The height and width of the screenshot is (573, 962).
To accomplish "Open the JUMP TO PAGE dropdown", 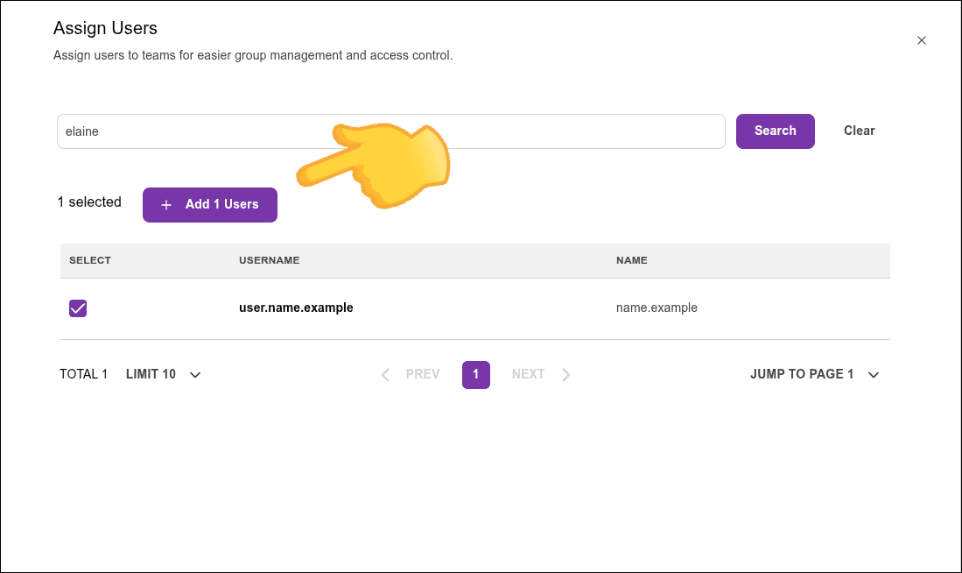I will click(x=814, y=374).
